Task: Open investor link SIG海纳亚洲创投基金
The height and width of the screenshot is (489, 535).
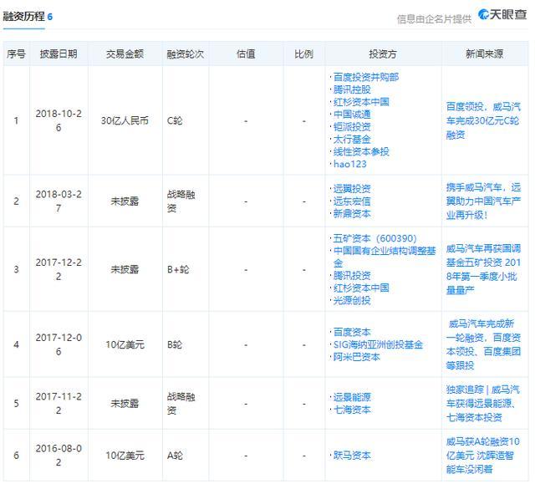Action: [x=378, y=344]
